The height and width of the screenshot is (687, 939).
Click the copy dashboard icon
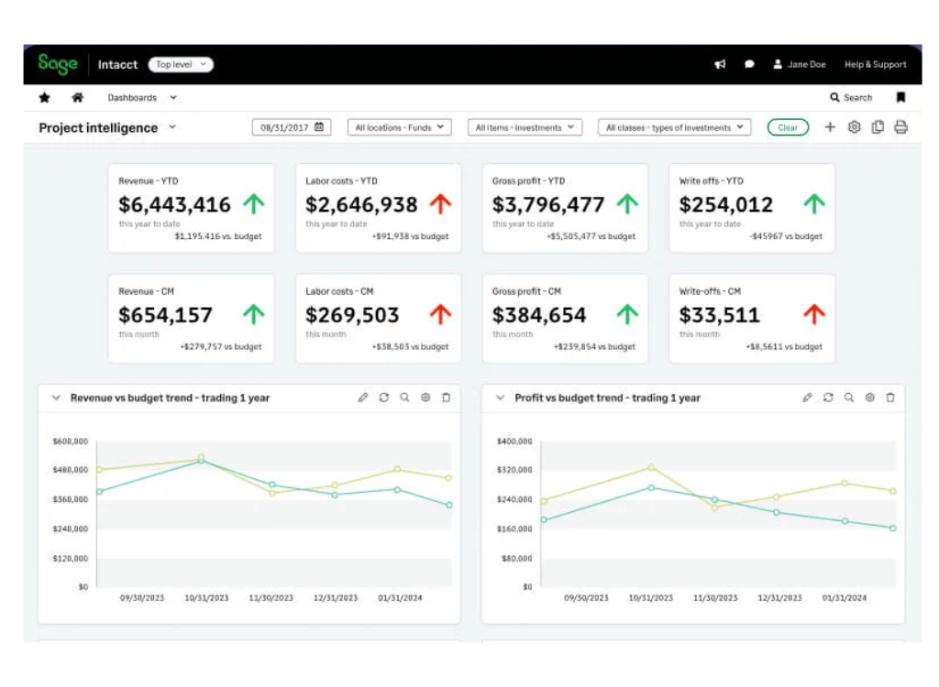tap(878, 127)
